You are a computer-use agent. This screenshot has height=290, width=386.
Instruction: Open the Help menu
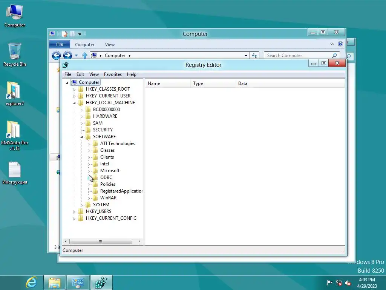[132, 74]
